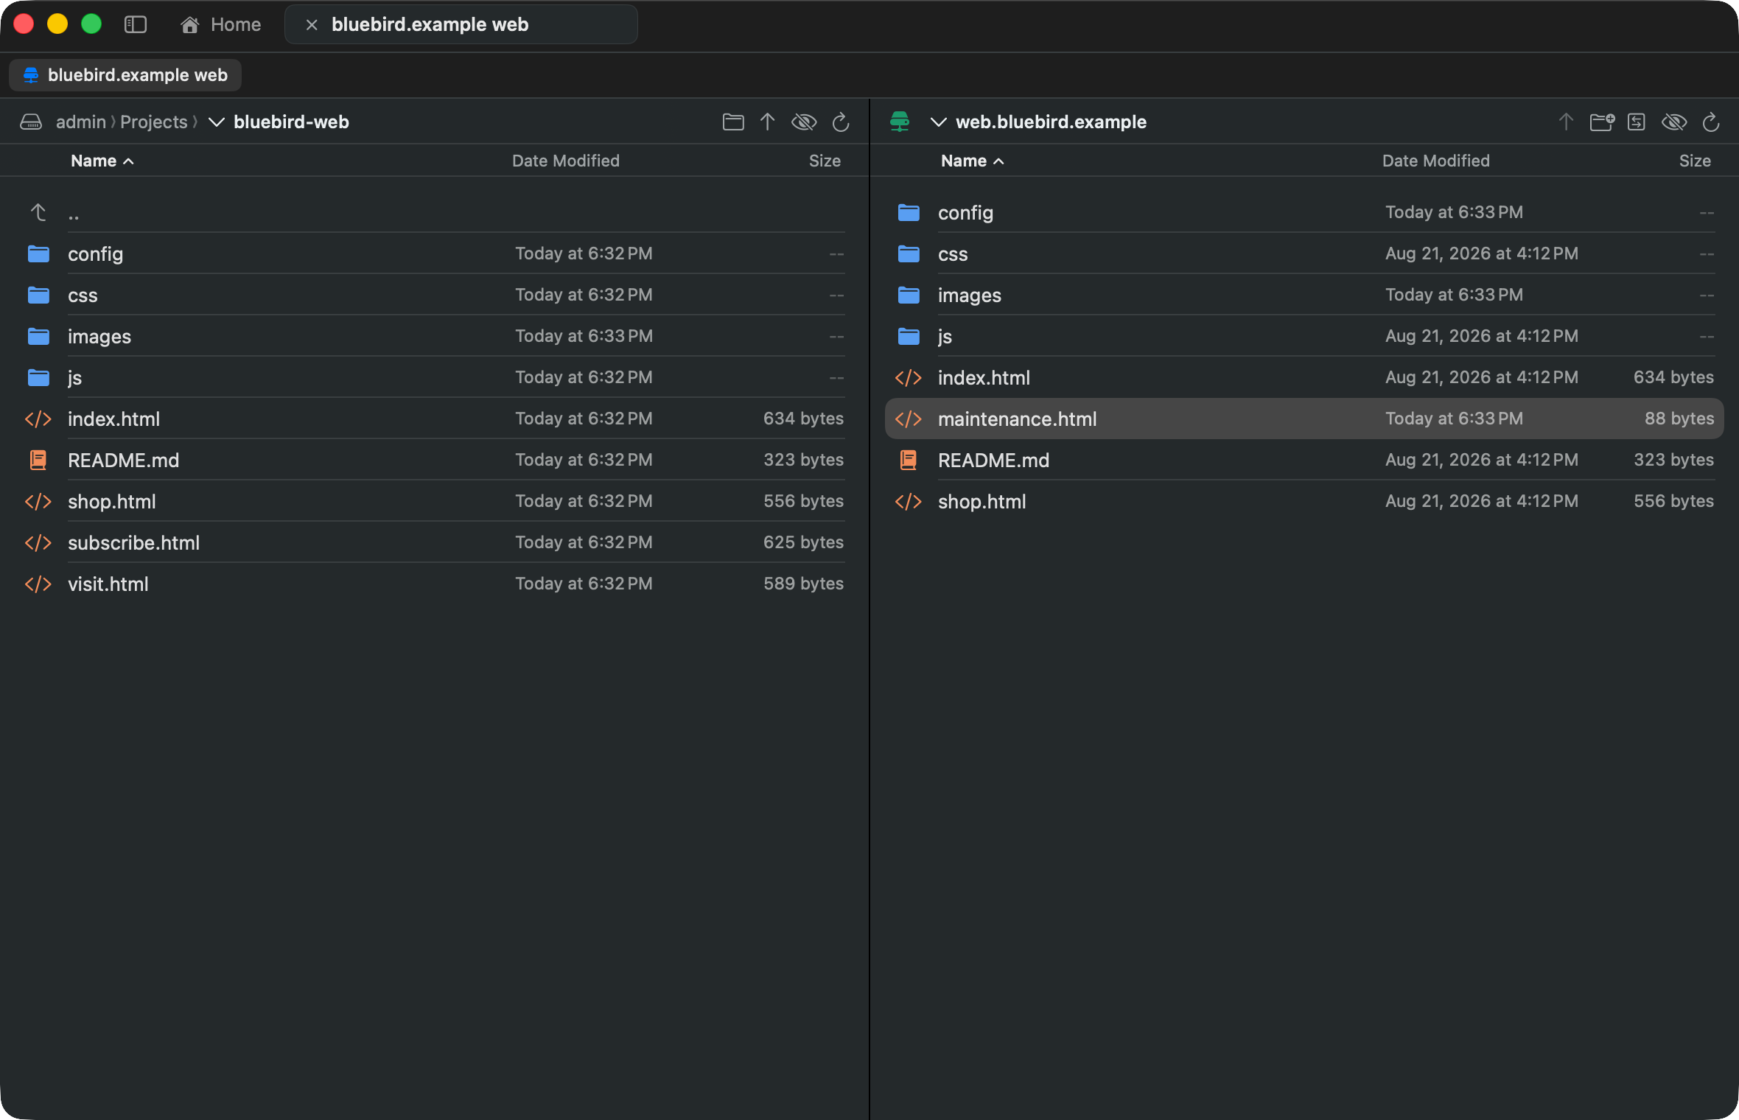This screenshot has width=1739, height=1120.
Task: Toggle hidden files in local pane
Action: [804, 122]
